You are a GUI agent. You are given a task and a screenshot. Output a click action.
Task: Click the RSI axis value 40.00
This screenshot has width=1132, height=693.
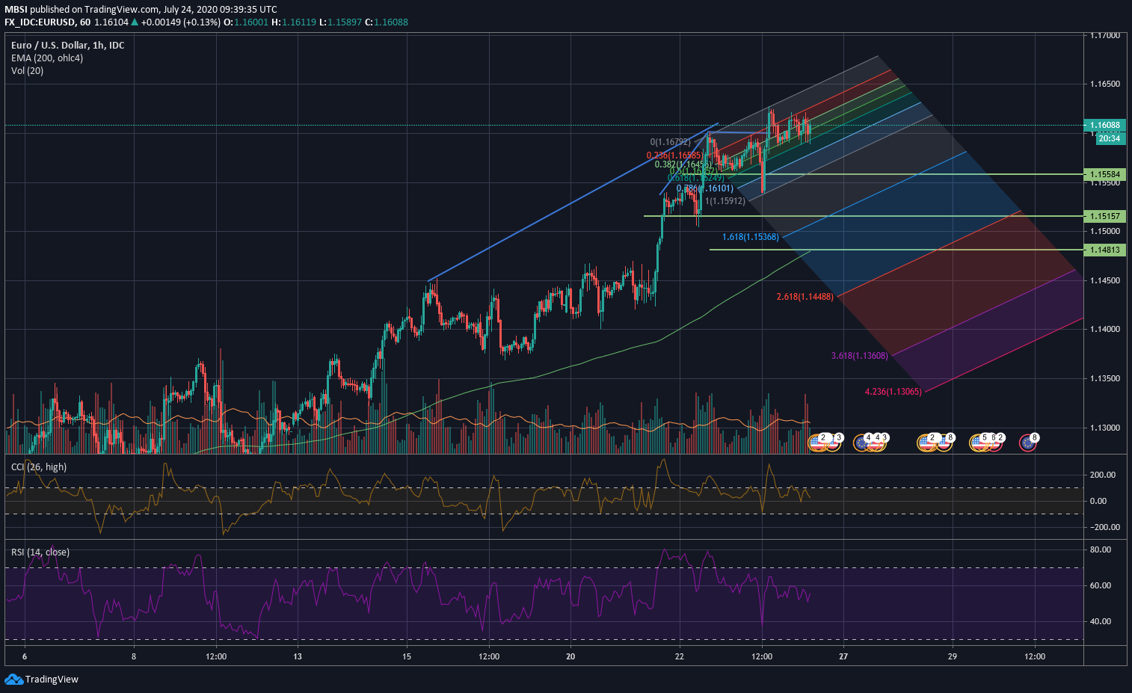coord(1101,621)
